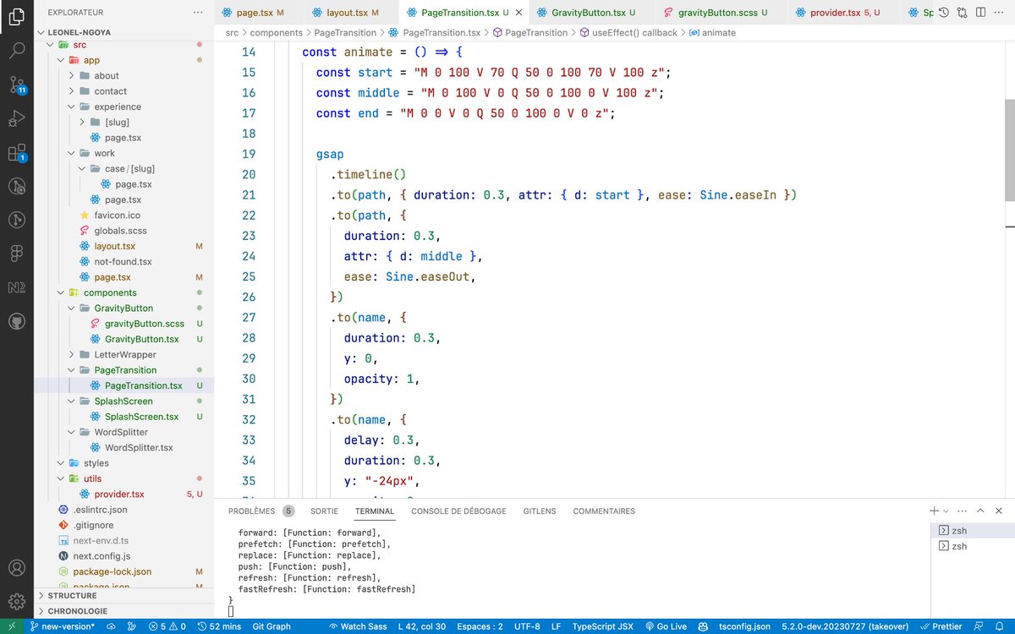Open the SORTIE panel tab
1015x634 pixels.
tap(324, 511)
